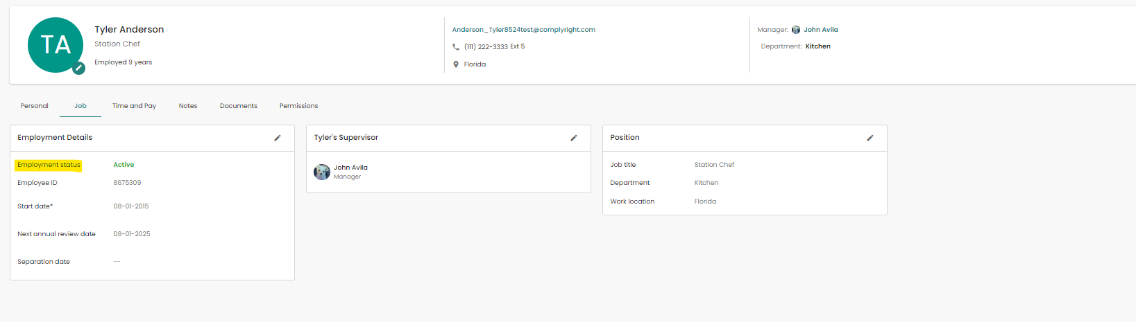
Task: Click the highlighted Employment status label
Action: click(49, 165)
